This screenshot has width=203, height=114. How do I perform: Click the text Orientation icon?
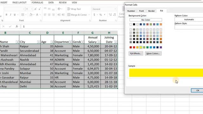[59, 9]
